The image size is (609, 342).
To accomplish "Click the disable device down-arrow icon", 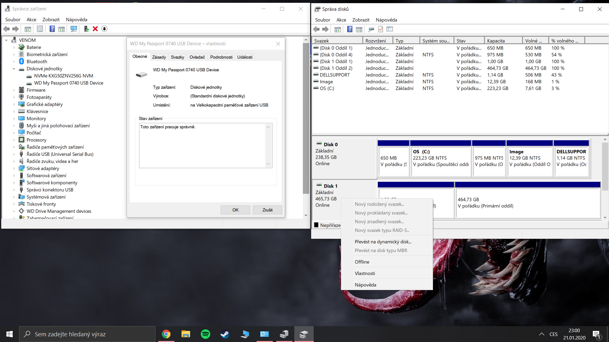I will [104, 29].
